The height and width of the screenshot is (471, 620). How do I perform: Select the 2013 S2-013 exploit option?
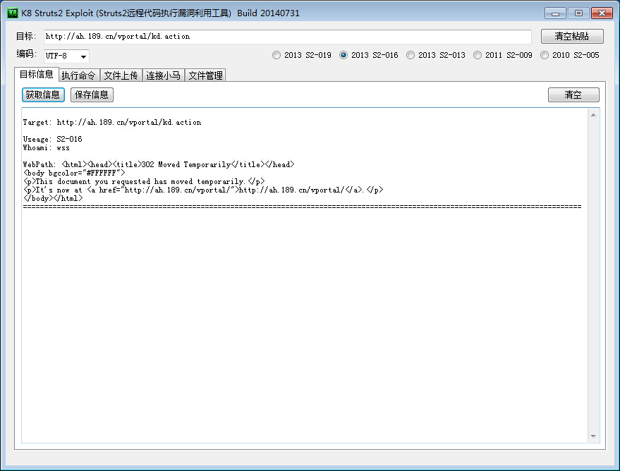tap(436, 55)
